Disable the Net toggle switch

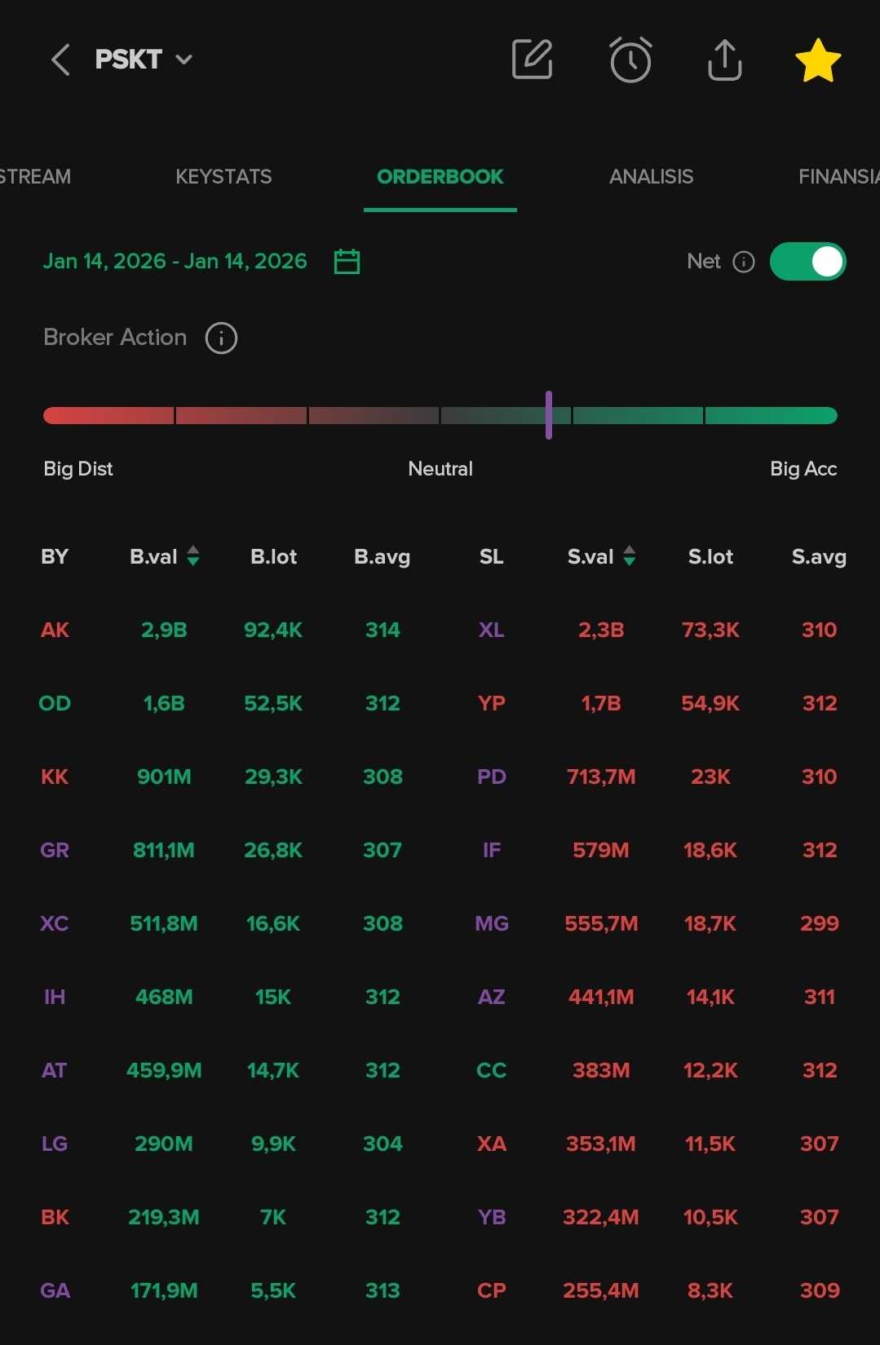click(x=807, y=262)
